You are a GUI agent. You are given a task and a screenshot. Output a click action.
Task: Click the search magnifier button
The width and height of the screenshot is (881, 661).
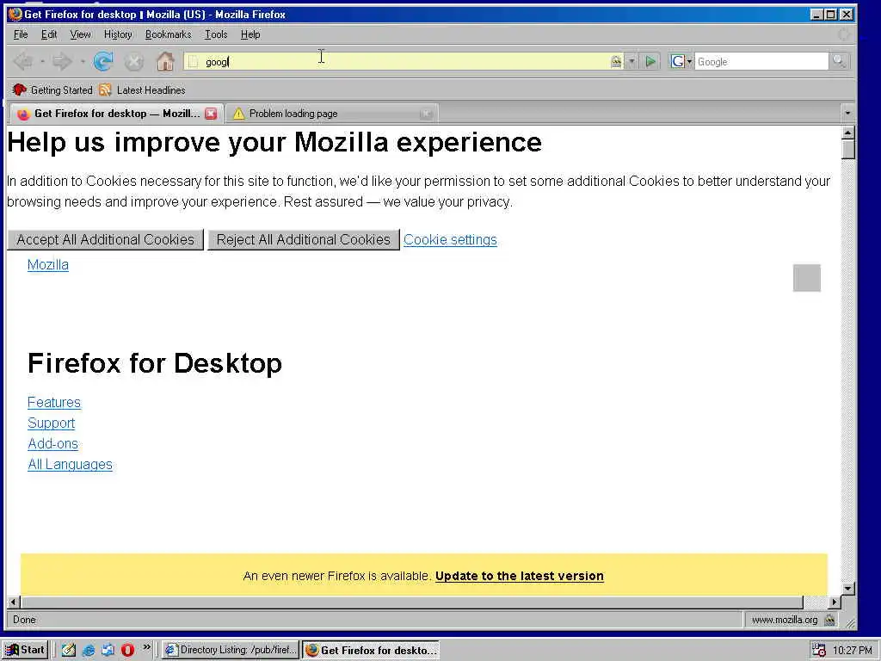[839, 61]
